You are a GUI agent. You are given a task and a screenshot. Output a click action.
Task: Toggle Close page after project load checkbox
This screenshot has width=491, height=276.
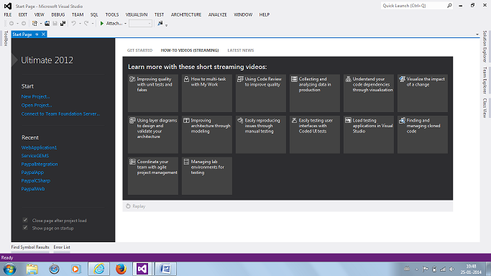(x=25, y=221)
